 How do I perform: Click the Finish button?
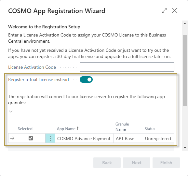pos(166,163)
